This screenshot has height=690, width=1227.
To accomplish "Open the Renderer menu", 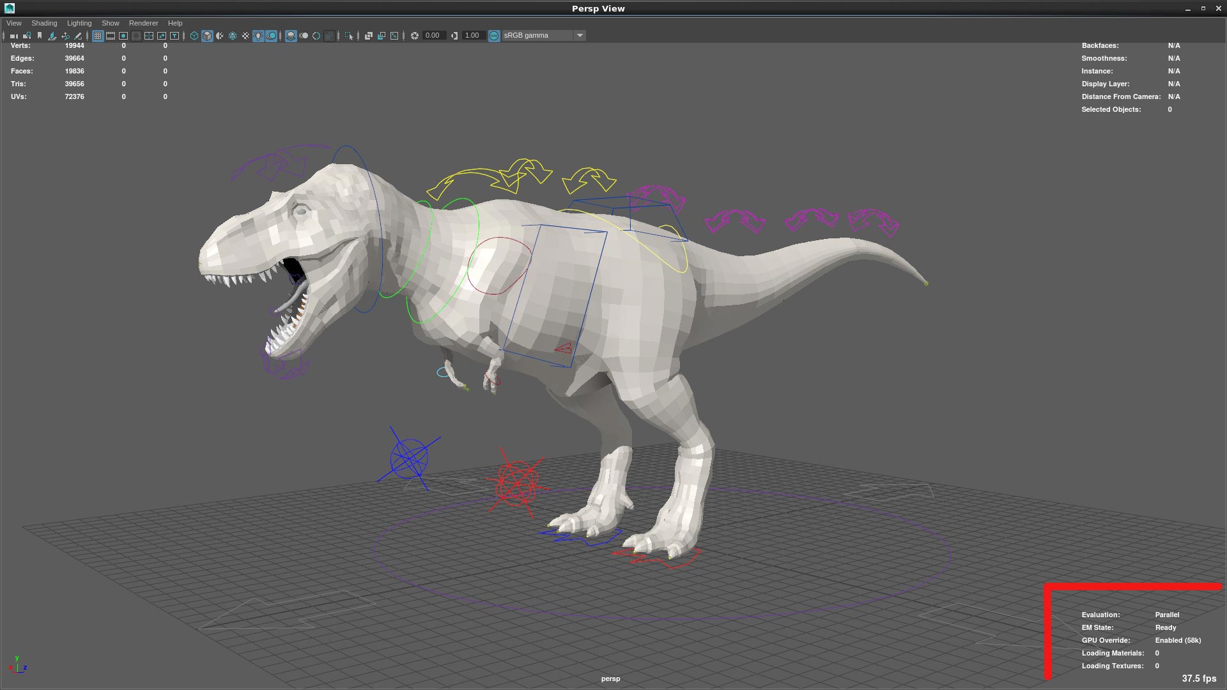I will click(x=143, y=23).
